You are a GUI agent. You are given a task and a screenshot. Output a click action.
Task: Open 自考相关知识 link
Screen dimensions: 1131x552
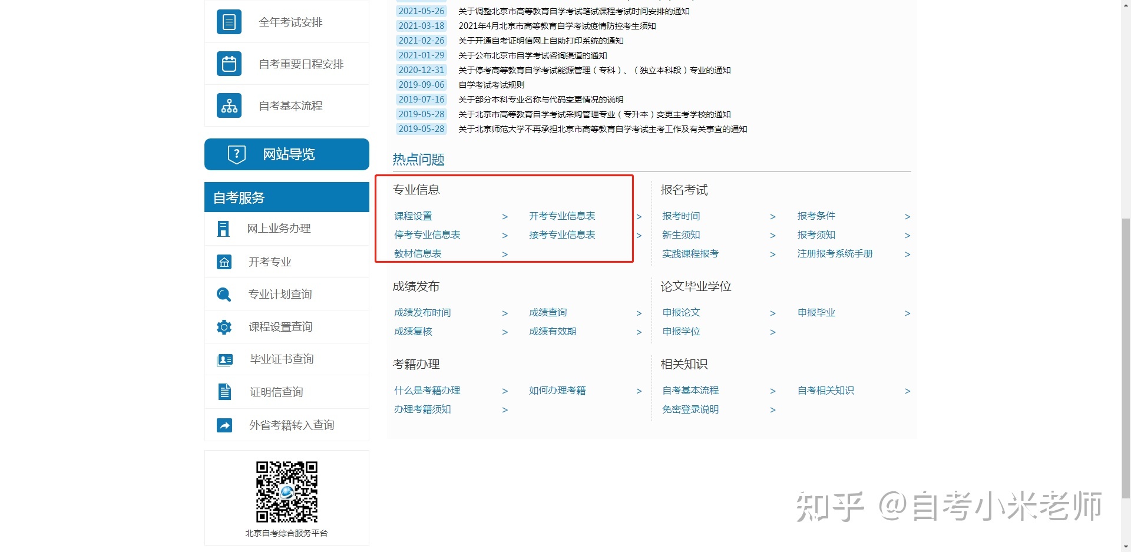(x=825, y=391)
